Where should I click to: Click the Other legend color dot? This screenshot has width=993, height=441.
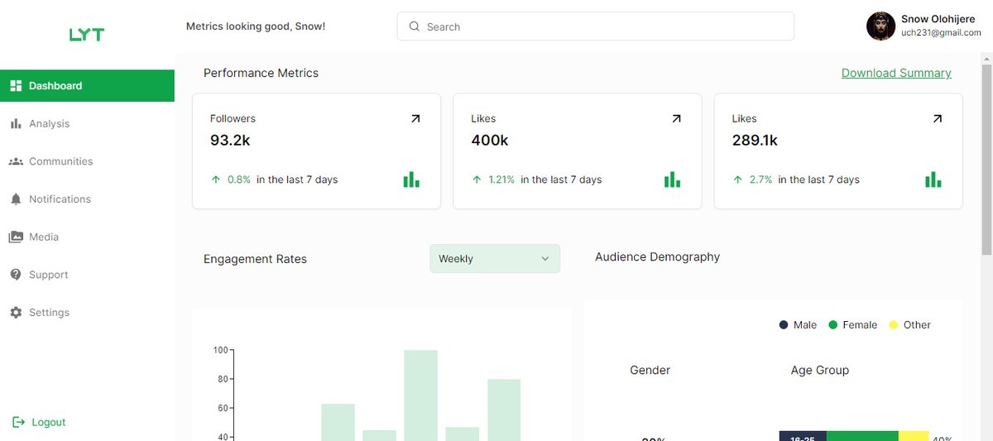coord(894,325)
